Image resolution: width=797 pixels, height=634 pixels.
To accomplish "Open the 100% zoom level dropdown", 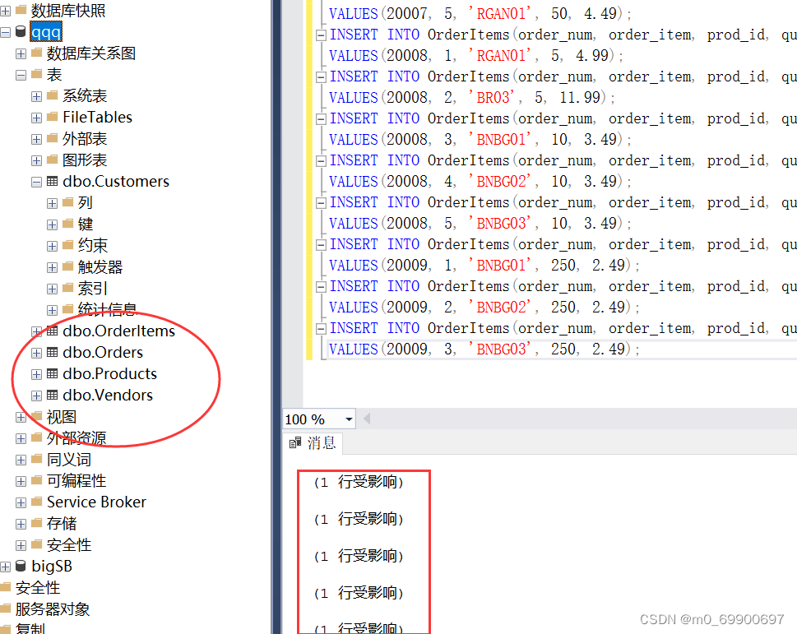I will [x=349, y=419].
